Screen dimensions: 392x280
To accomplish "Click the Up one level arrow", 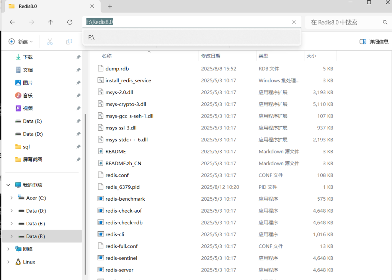I will point(51,22).
